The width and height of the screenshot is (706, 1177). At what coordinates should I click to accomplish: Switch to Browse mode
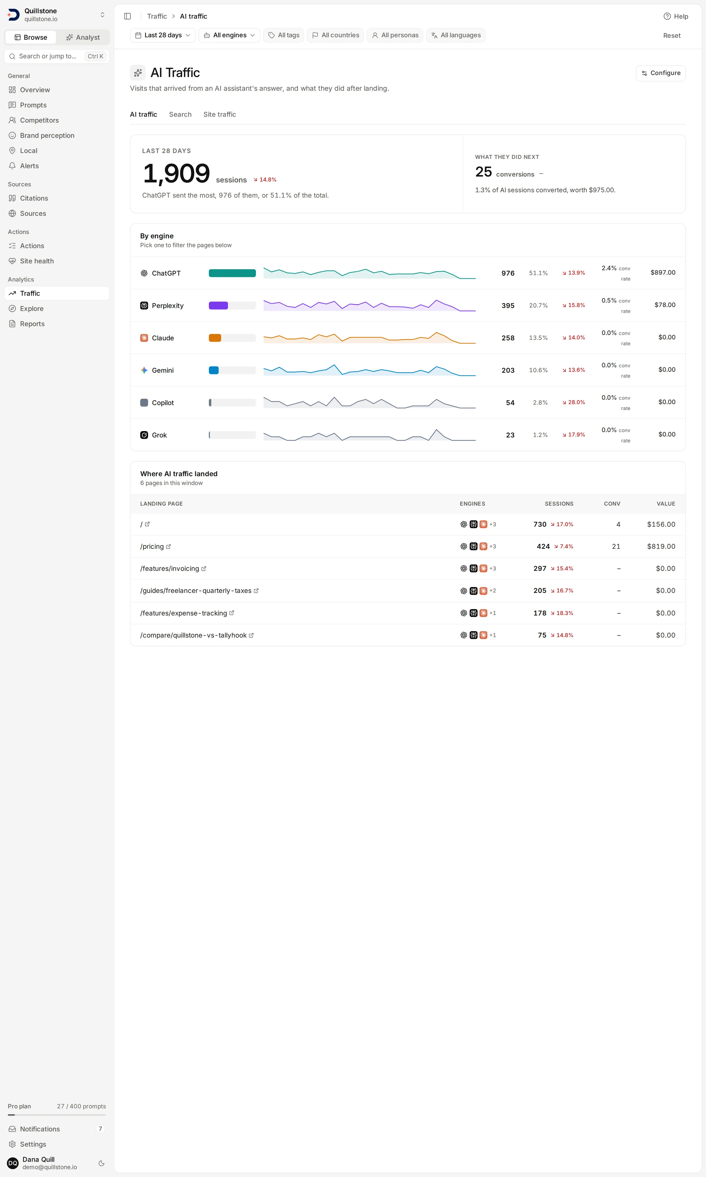[x=31, y=37]
